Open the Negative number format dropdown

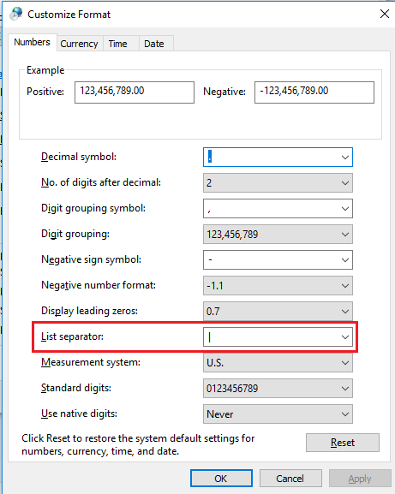[x=278, y=285]
